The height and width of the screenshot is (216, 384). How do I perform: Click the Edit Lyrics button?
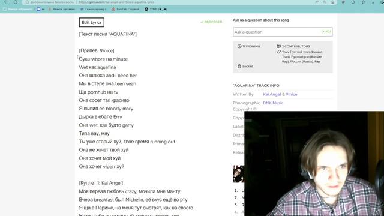coord(92,22)
